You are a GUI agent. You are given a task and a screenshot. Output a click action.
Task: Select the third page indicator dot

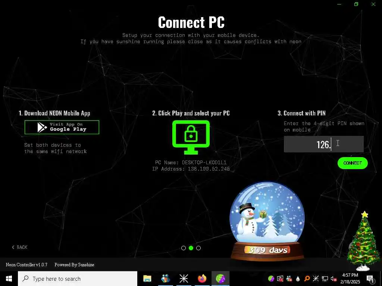[x=198, y=248]
